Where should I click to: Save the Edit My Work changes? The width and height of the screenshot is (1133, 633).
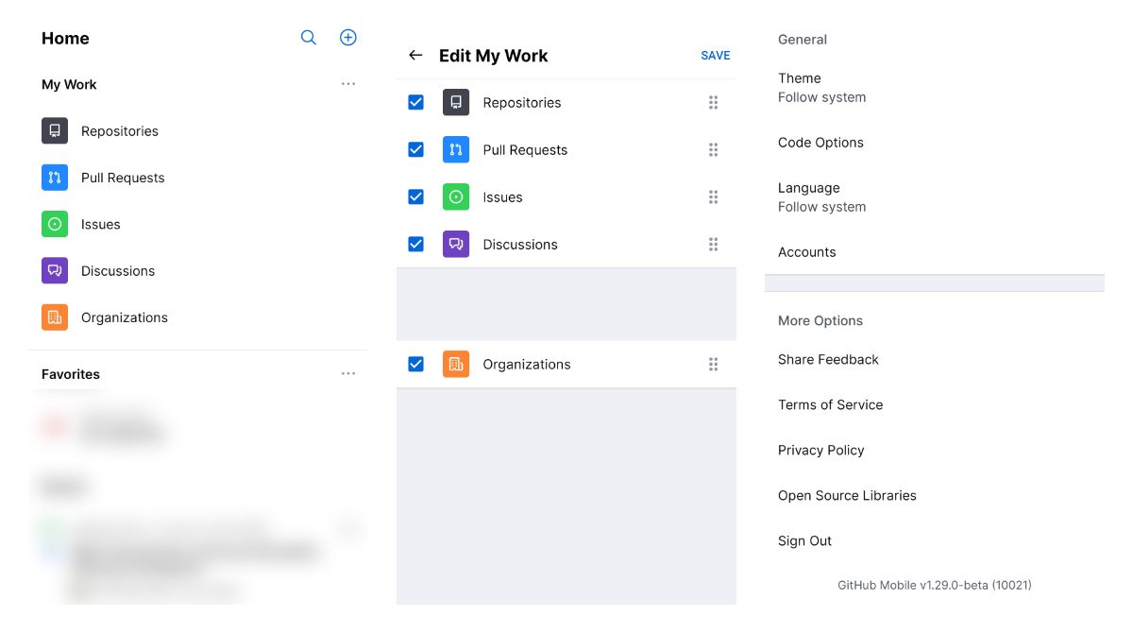click(x=716, y=56)
